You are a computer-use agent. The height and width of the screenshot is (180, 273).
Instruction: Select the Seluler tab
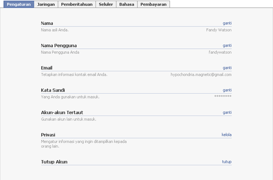pyautogui.click(x=106, y=4)
